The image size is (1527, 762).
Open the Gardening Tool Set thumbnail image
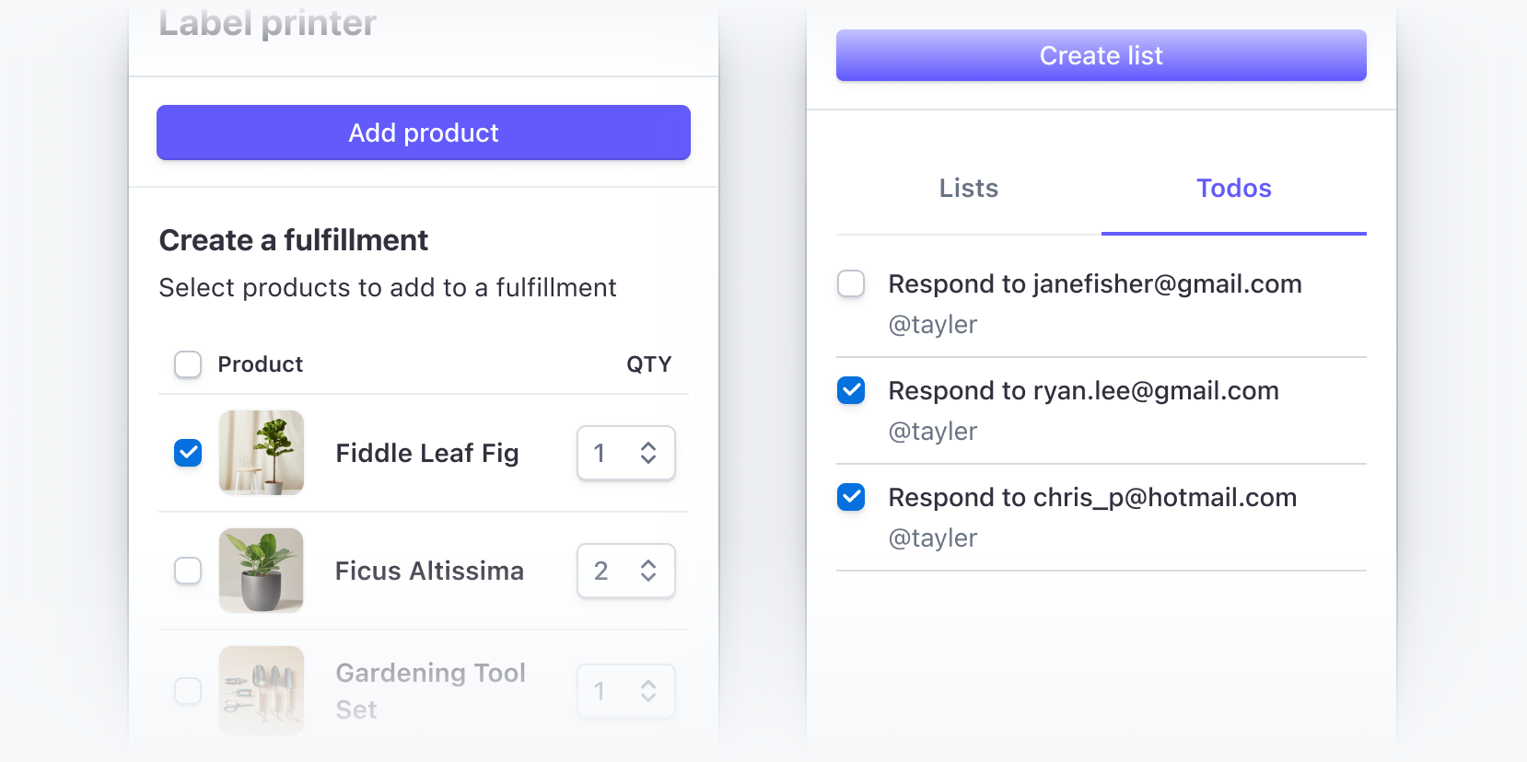(x=262, y=690)
